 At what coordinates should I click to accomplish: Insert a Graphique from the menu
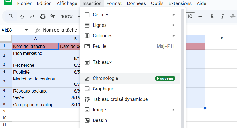(130, 89)
